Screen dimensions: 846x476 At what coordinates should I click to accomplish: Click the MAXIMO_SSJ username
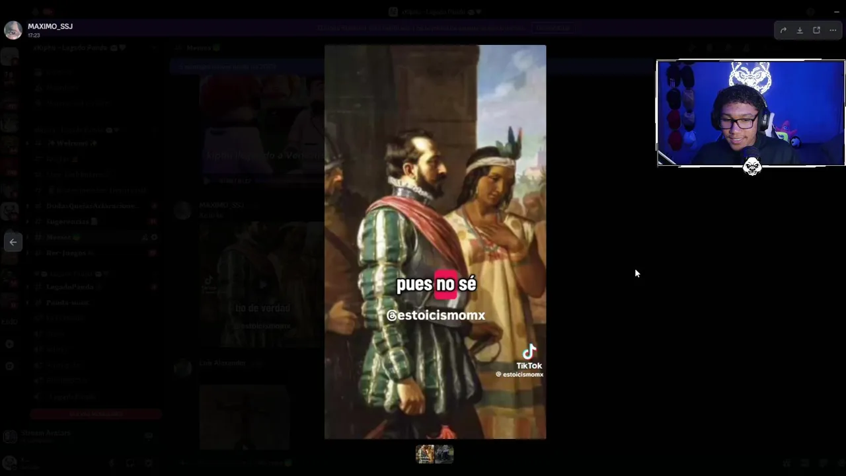(x=50, y=26)
